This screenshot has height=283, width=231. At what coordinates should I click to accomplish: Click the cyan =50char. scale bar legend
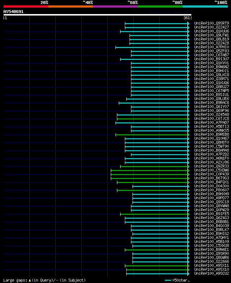[168, 280]
